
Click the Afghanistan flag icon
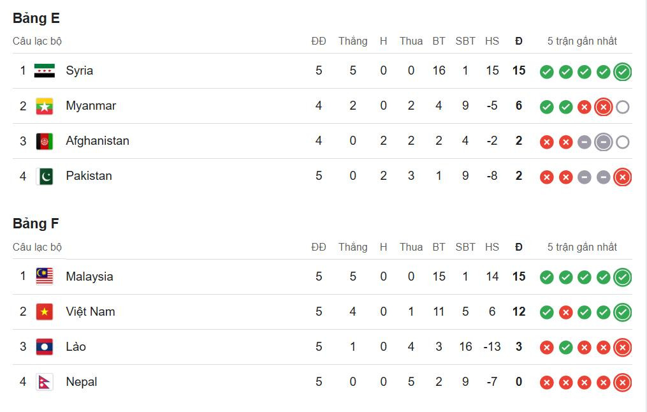click(45, 141)
